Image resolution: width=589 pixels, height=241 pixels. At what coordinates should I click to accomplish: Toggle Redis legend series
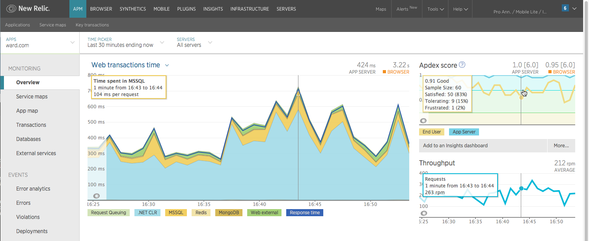pos(201,213)
